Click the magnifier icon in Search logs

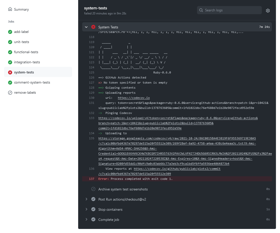pos(201,10)
